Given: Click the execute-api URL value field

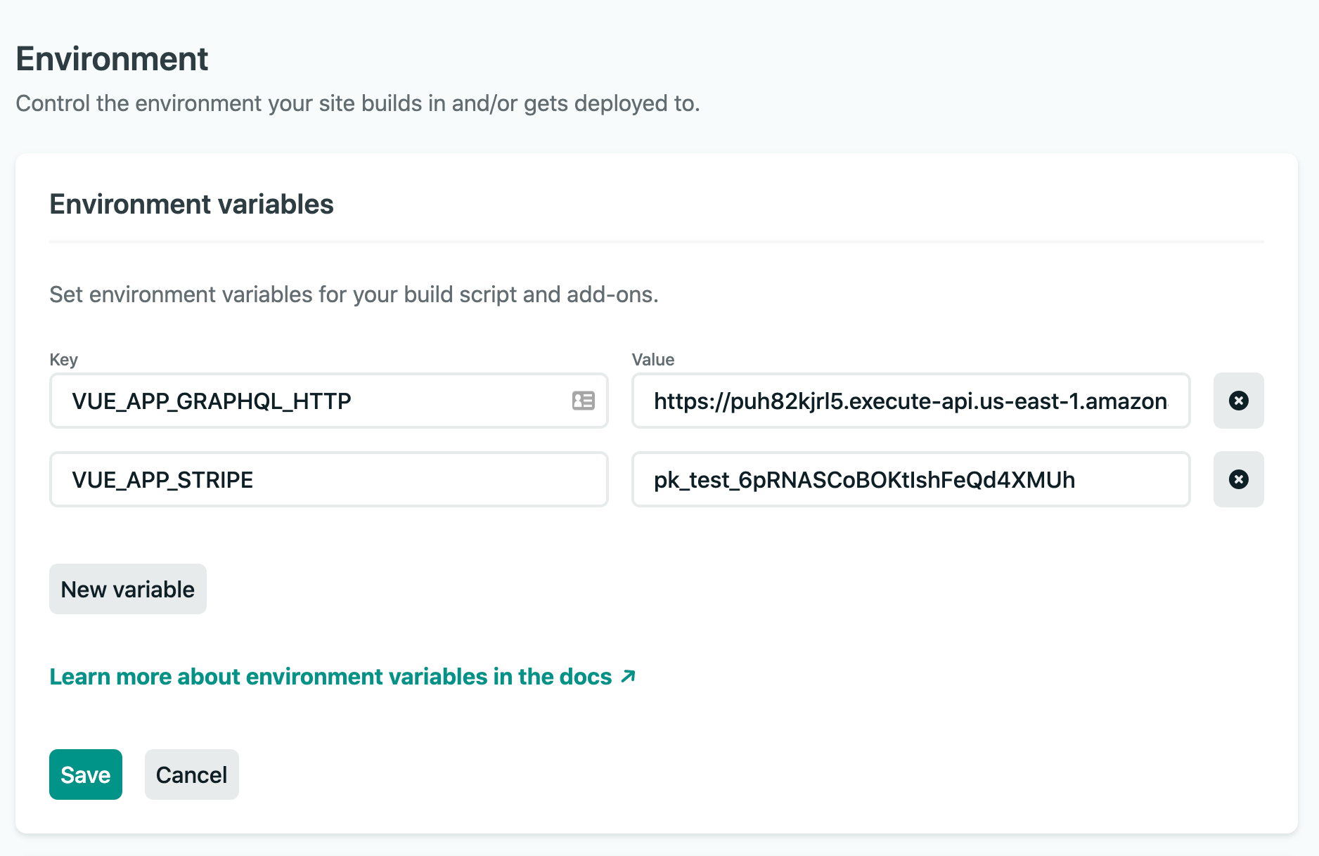Looking at the screenshot, I should 910,401.
